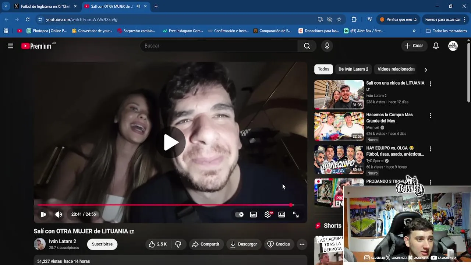Open the Iván Latam 2 channel name link
Screen dimensions: 471x265
[63, 241]
